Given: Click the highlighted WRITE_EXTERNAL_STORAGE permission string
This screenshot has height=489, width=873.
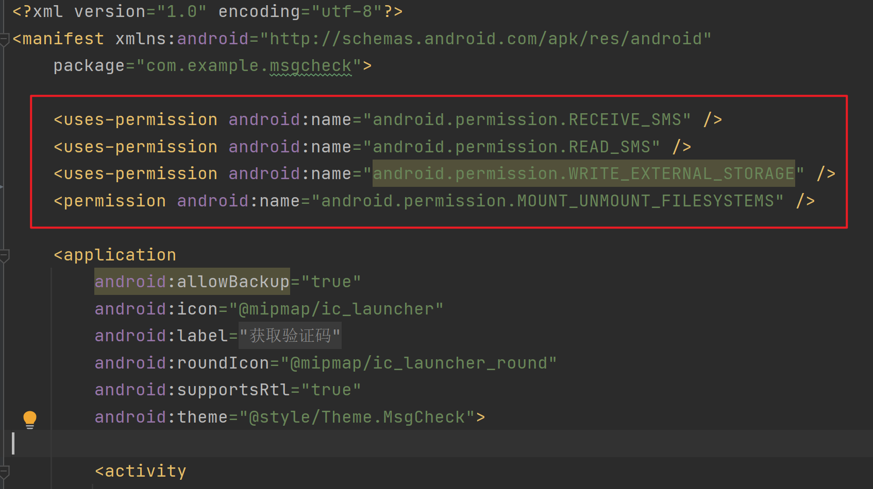Looking at the screenshot, I should pos(583,174).
